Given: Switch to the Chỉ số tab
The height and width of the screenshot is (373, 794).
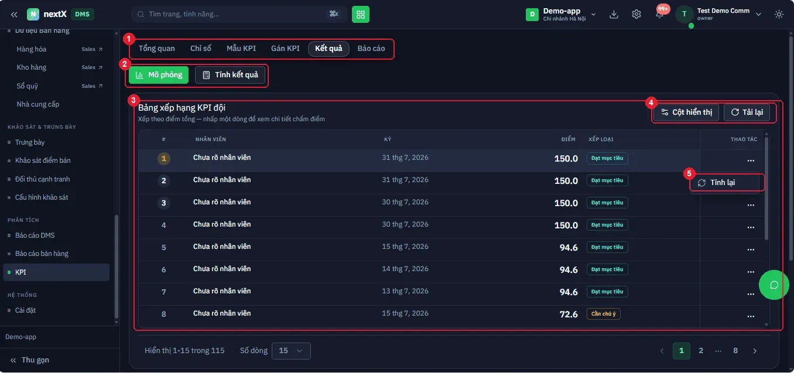Looking at the screenshot, I should (x=201, y=49).
